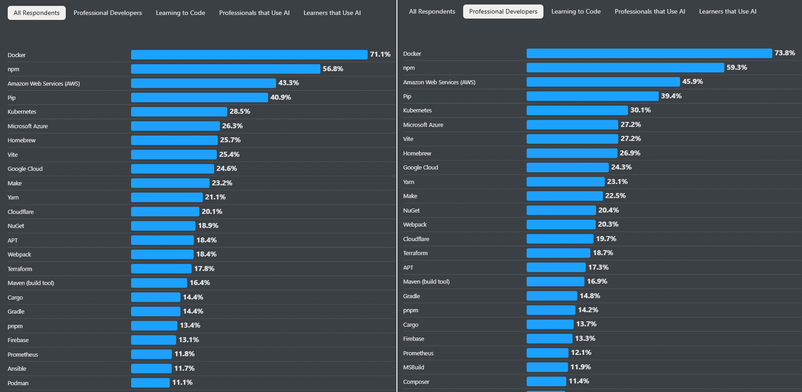Choose Learners that Use AI in right panel
Viewport: 802px width, 392px height.
tap(728, 11)
